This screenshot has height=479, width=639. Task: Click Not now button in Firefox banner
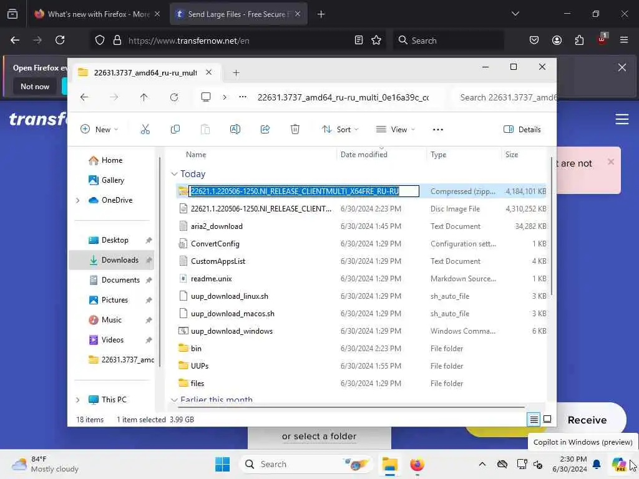point(35,86)
